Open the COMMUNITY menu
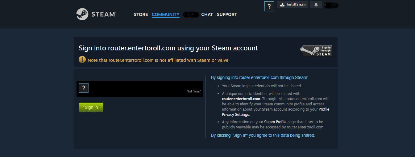 tap(165, 14)
